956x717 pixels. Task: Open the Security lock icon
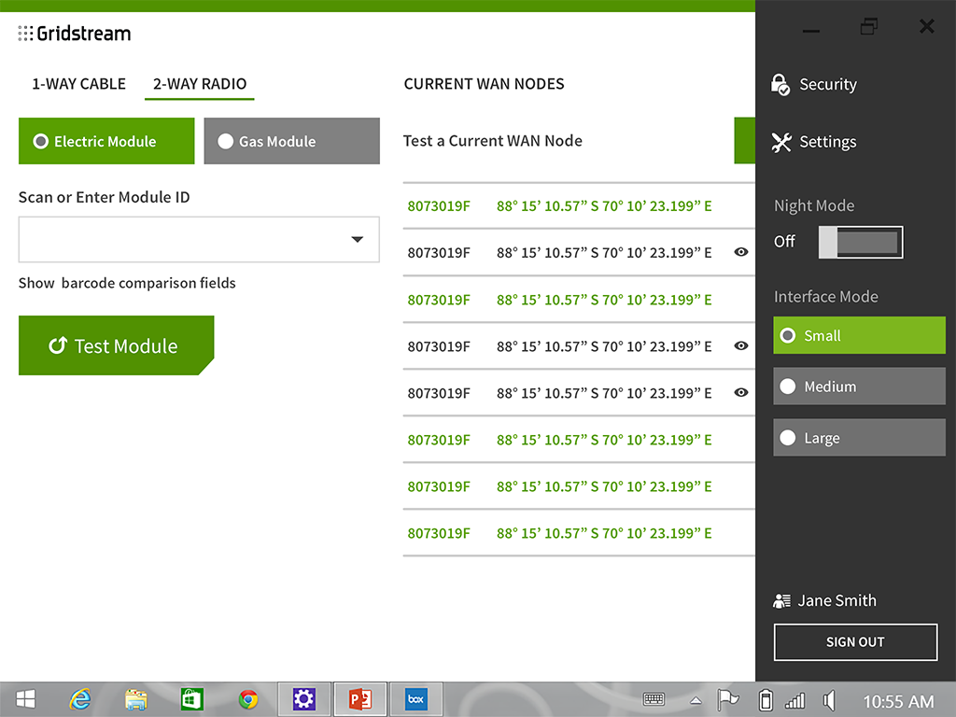[x=781, y=85]
